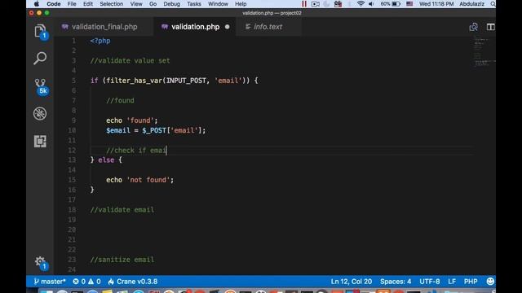Click the echo 'found'; line
This screenshot has width=522, height=293.
(132, 120)
